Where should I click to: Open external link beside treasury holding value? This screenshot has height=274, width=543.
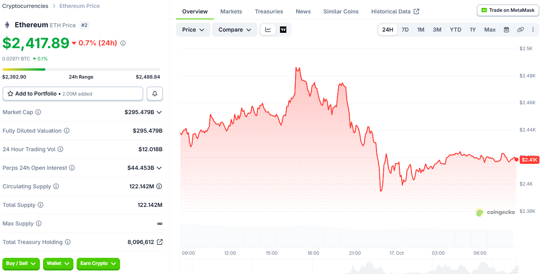[160, 242]
